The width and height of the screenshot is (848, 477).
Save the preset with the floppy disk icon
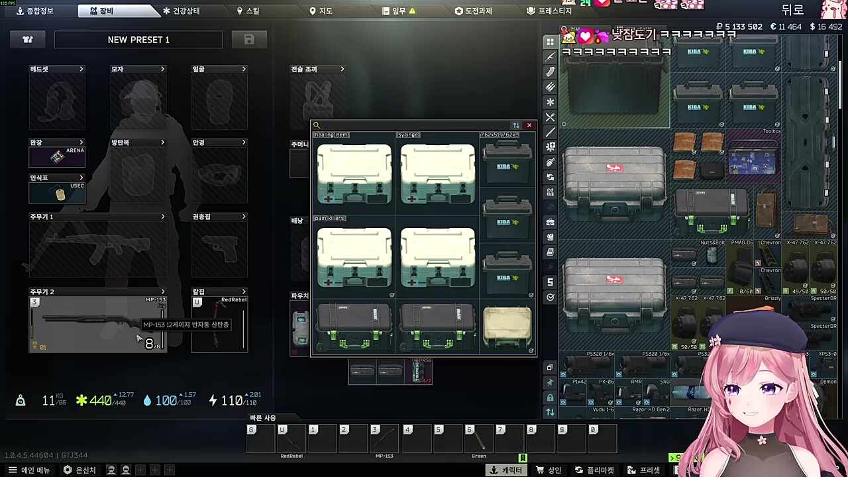[249, 40]
